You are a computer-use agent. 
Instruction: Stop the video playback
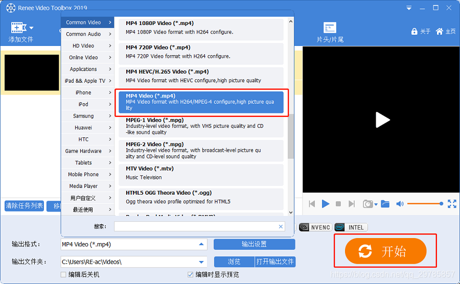coord(338,204)
